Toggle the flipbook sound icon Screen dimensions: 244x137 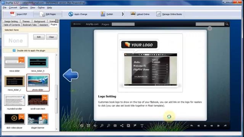(x=95, y=126)
